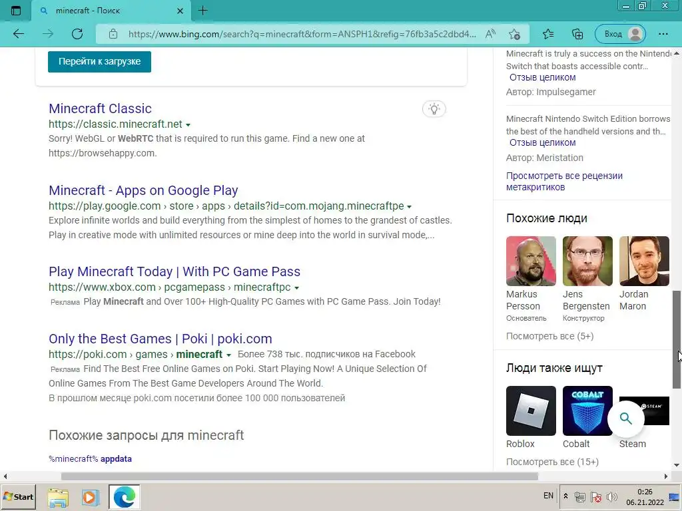Expand dropdown next to play.google.com URL
Image resolution: width=682 pixels, height=511 pixels.
pos(409,206)
